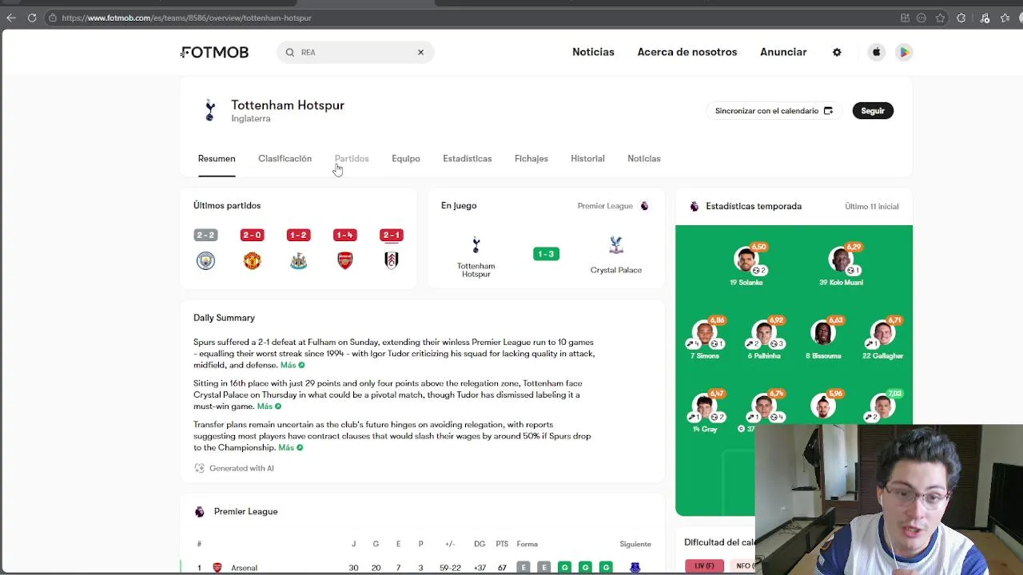Switch to the Equipo tab
This screenshot has width=1023, height=575.
(x=406, y=158)
